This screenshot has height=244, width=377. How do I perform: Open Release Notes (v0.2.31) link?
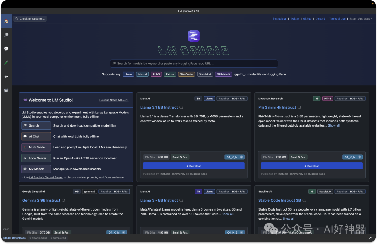[114, 100]
